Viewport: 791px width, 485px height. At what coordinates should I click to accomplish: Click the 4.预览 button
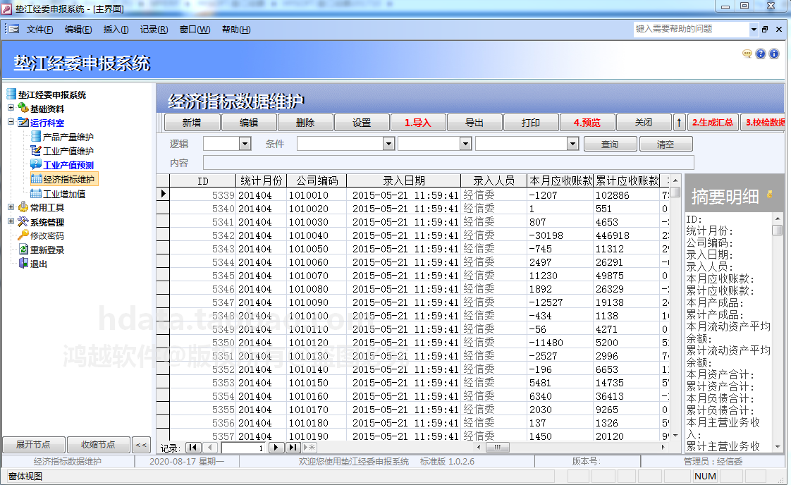pos(587,123)
